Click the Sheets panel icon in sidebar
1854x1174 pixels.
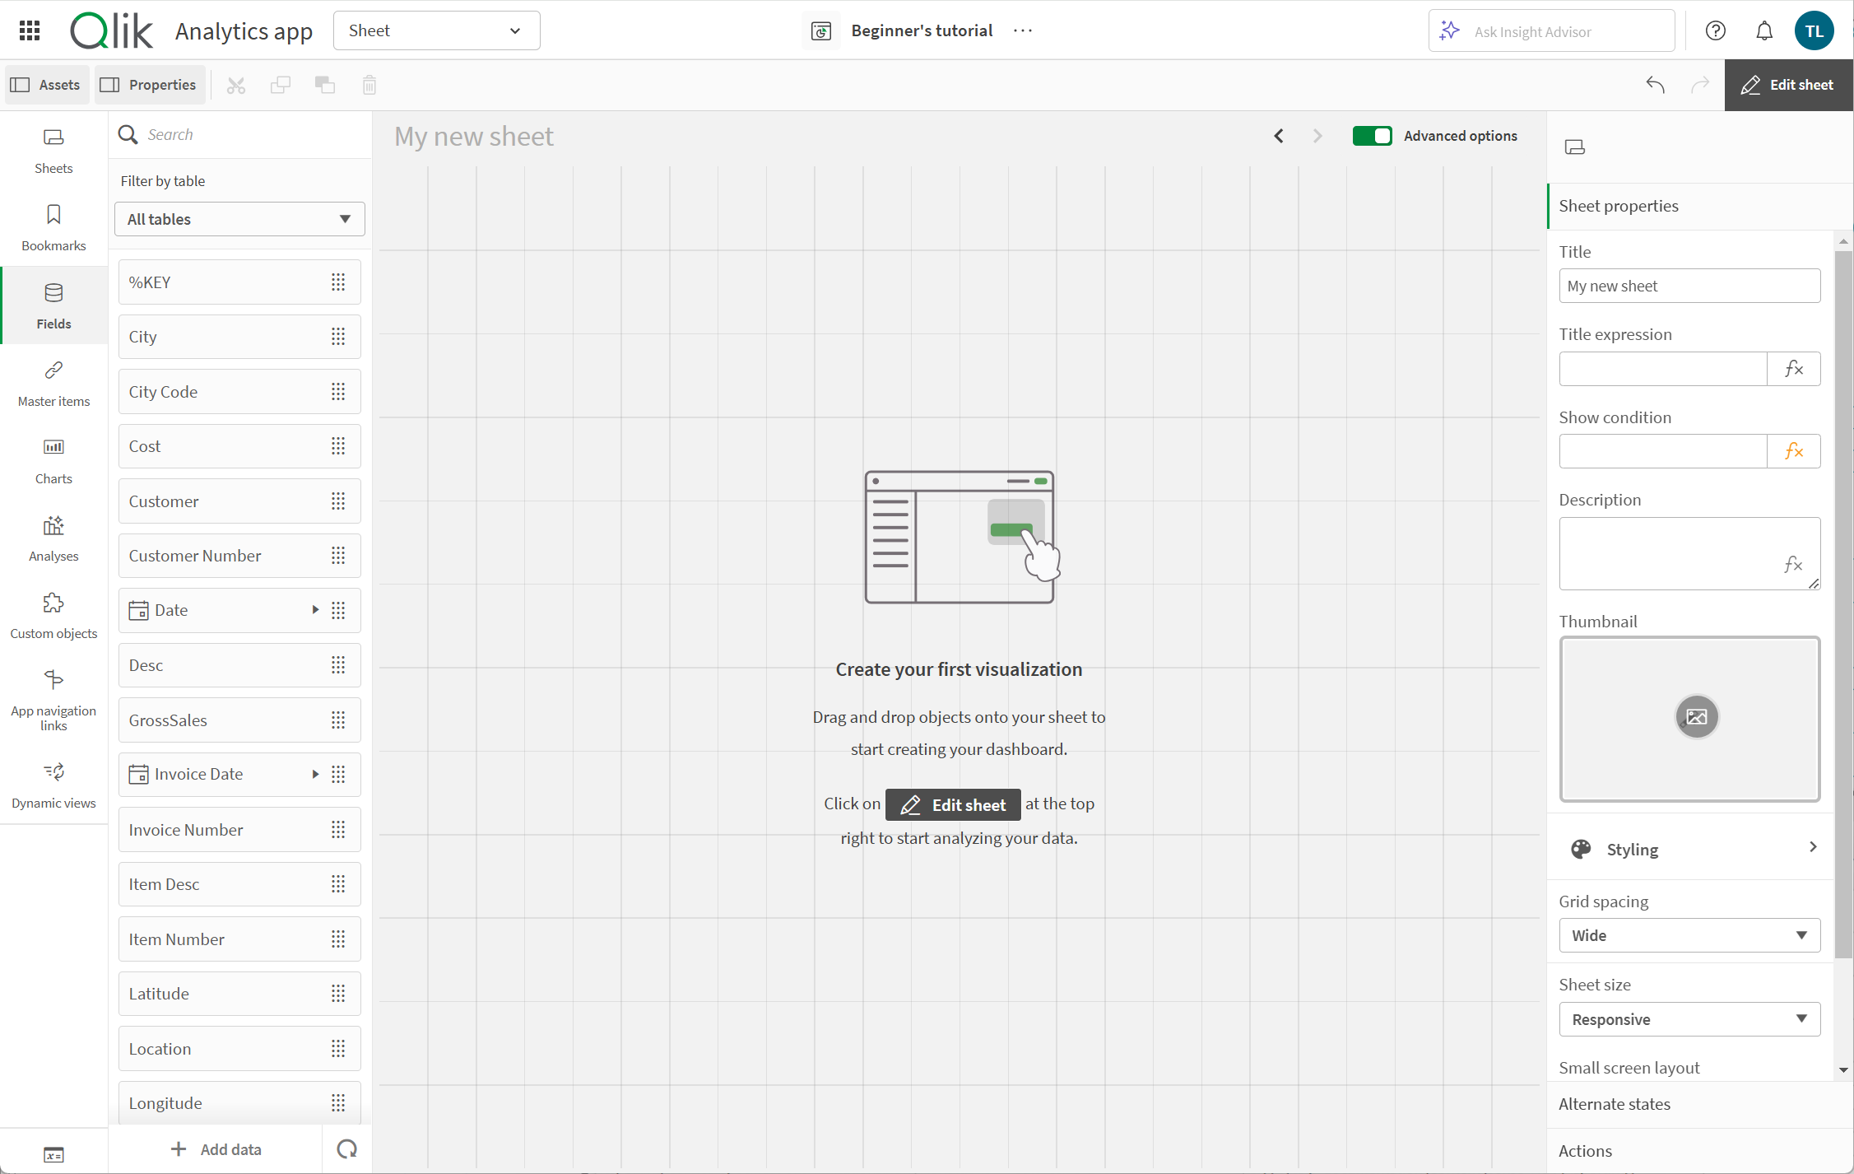54,147
